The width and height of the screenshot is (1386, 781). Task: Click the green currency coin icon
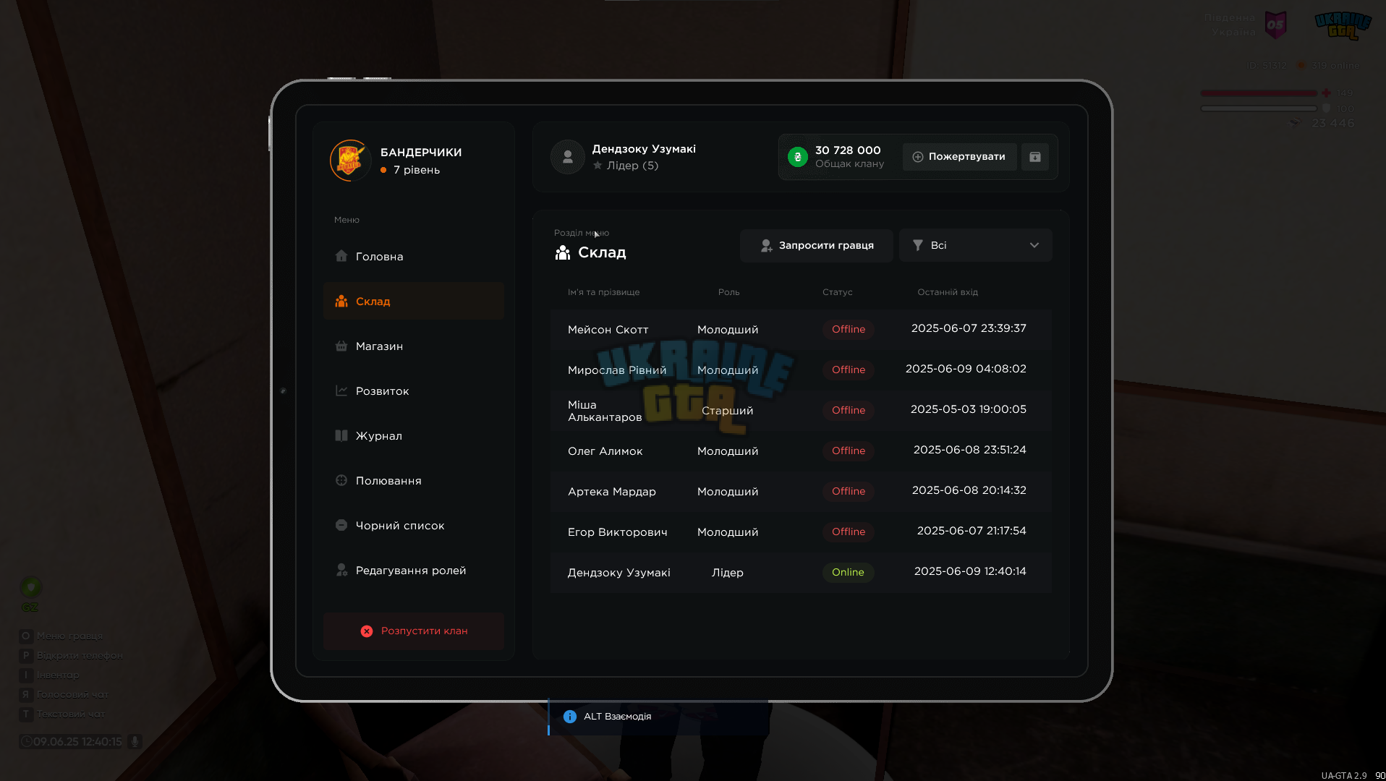(x=798, y=157)
